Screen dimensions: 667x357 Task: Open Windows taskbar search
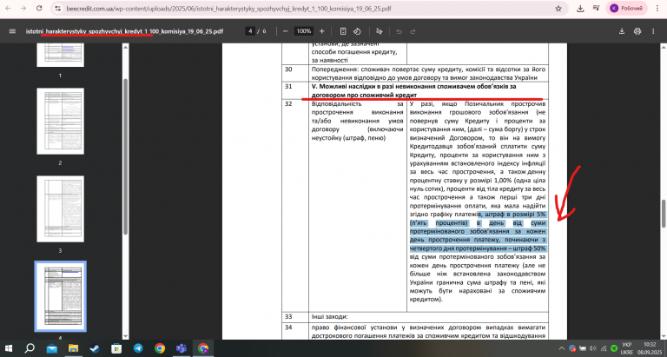coord(30,348)
